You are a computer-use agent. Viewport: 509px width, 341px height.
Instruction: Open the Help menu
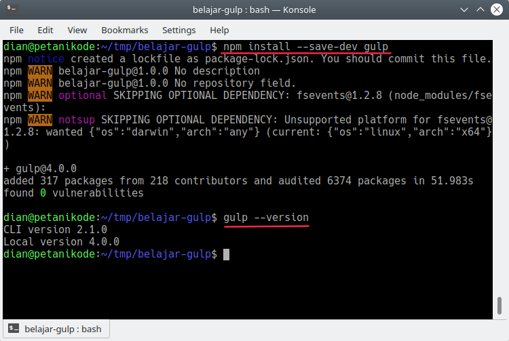pyautogui.click(x=219, y=30)
